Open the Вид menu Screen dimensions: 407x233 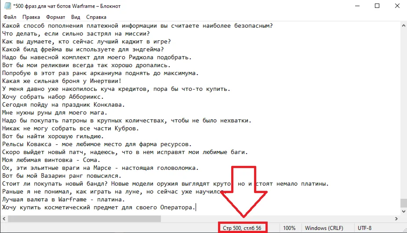76,17
